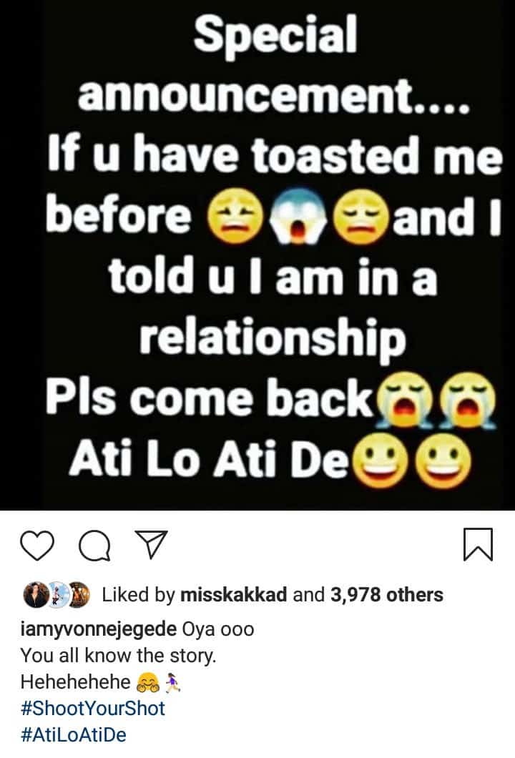This screenshot has height=758, width=515.
Task: Share the post via paper plane icon
Action: pyautogui.click(x=151, y=544)
